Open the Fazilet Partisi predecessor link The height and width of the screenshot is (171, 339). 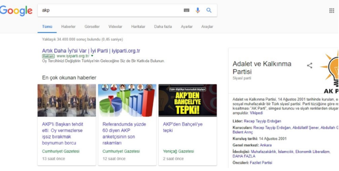(261, 163)
